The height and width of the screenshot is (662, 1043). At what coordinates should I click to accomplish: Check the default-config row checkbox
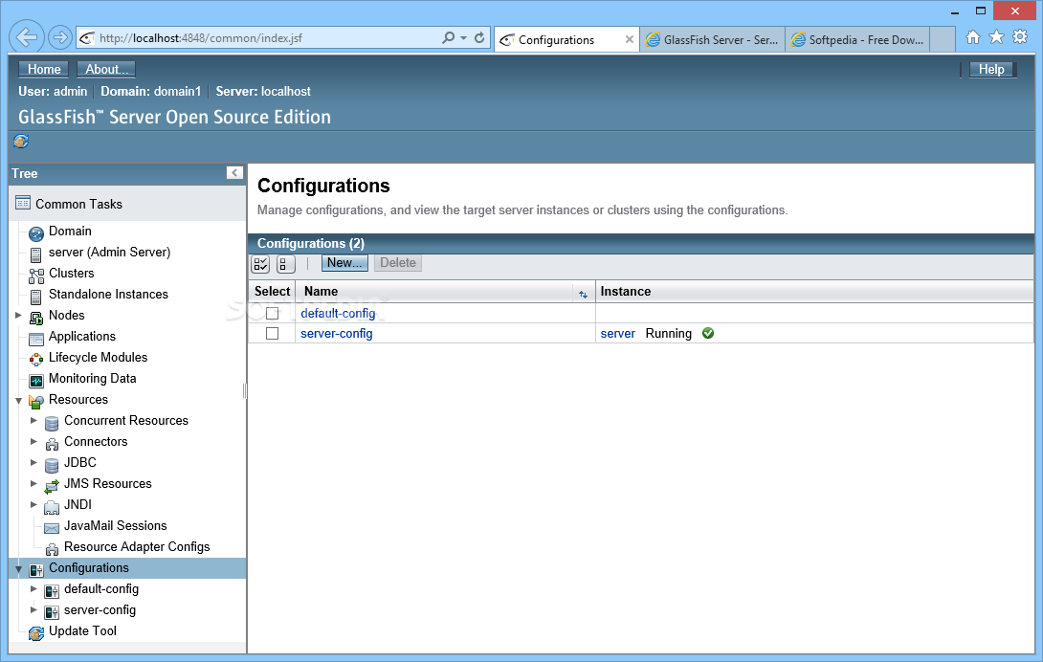[x=272, y=314]
